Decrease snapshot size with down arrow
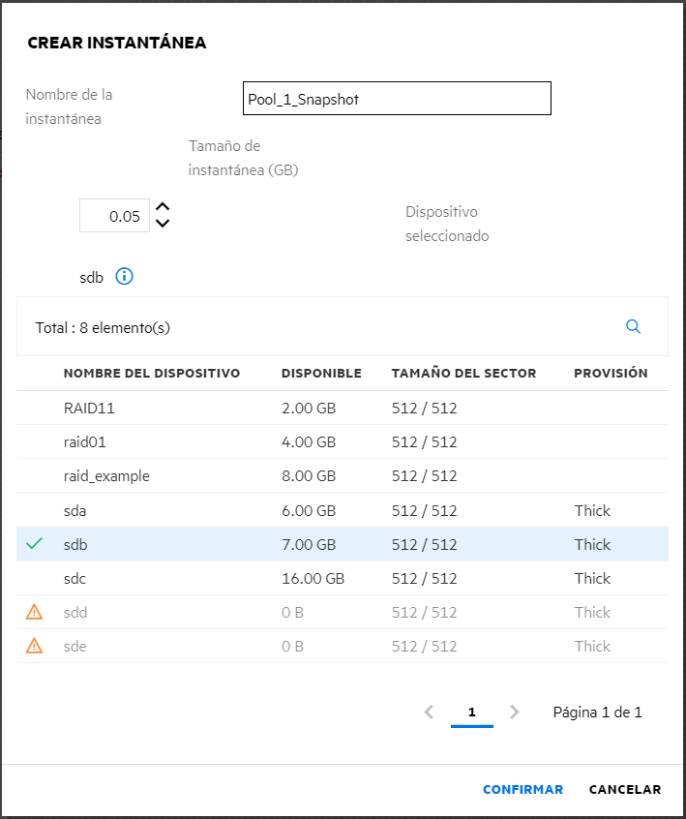Screen dimensions: 686x819 point(163,224)
